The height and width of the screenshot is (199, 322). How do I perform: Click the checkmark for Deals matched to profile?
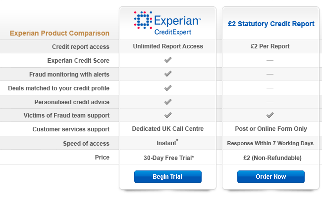(x=168, y=88)
